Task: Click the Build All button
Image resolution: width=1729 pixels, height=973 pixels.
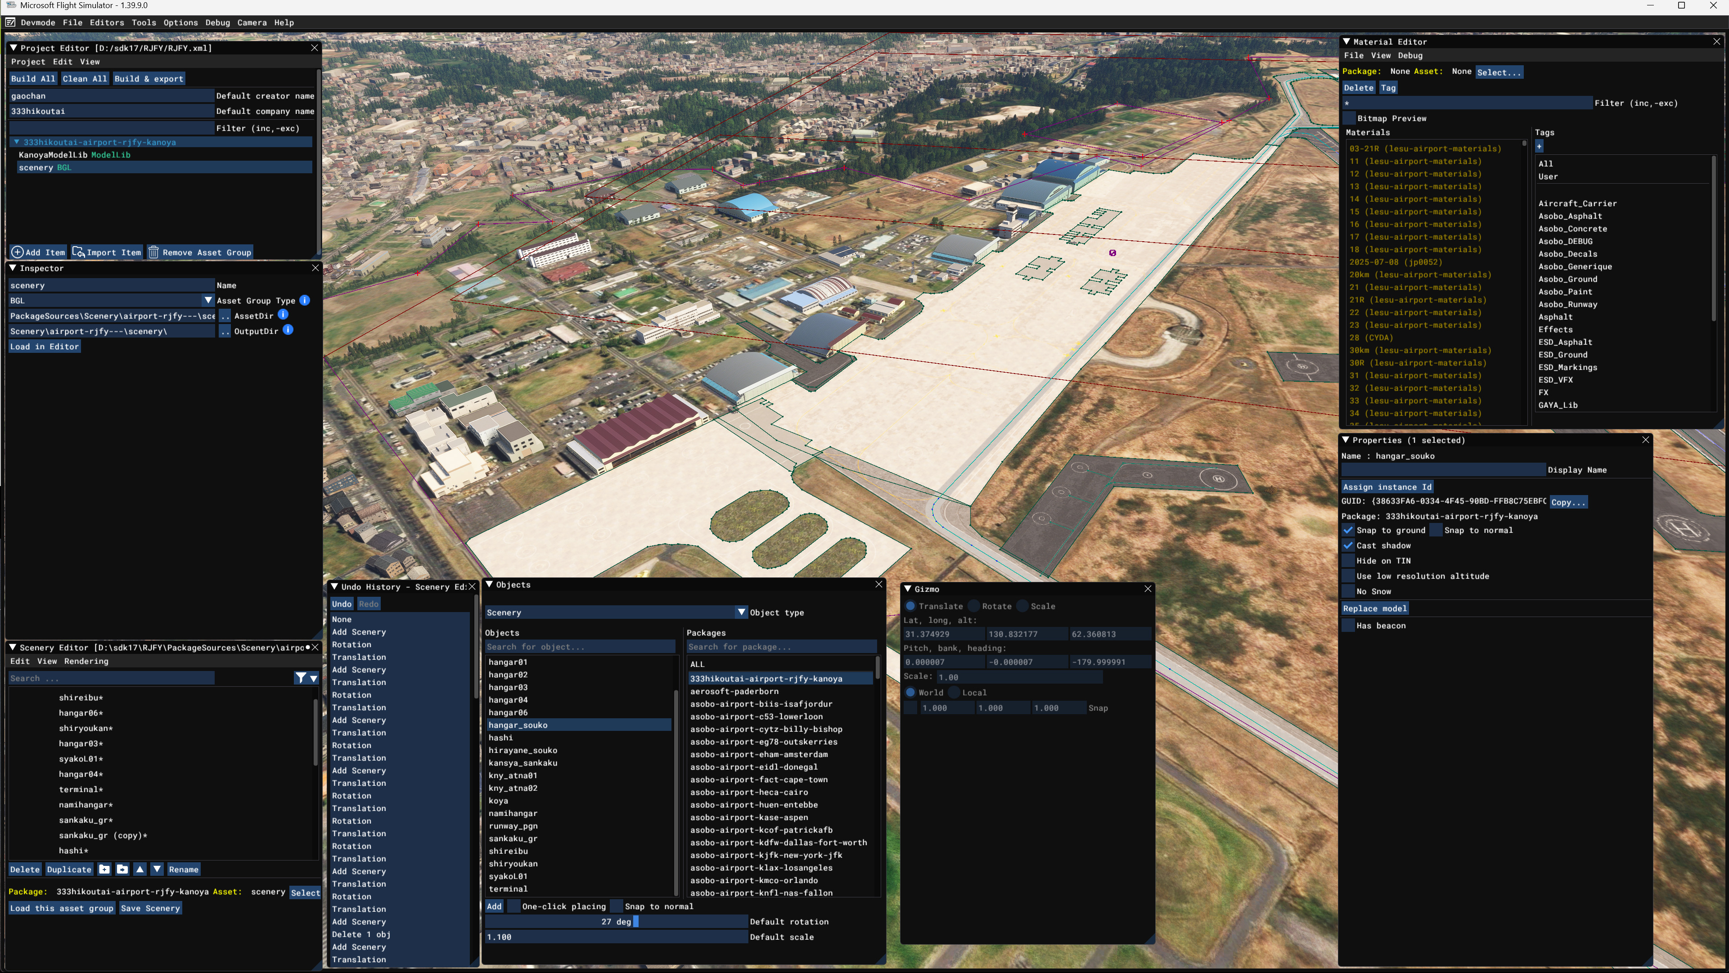Action: [33, 78]
